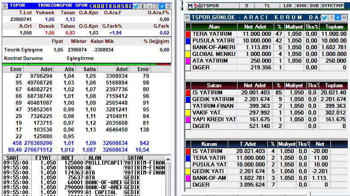Click red swatch beside IS YATIRIM in Satan table
The width and height of the screenshot is (350, 196).
coord(188,93)
